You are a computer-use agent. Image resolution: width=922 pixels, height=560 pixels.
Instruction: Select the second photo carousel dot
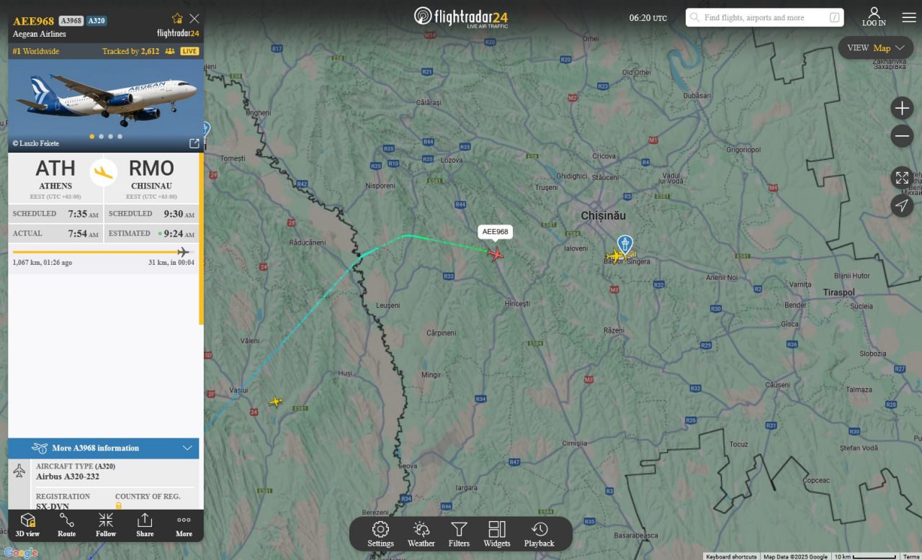(x=101, y=136)
